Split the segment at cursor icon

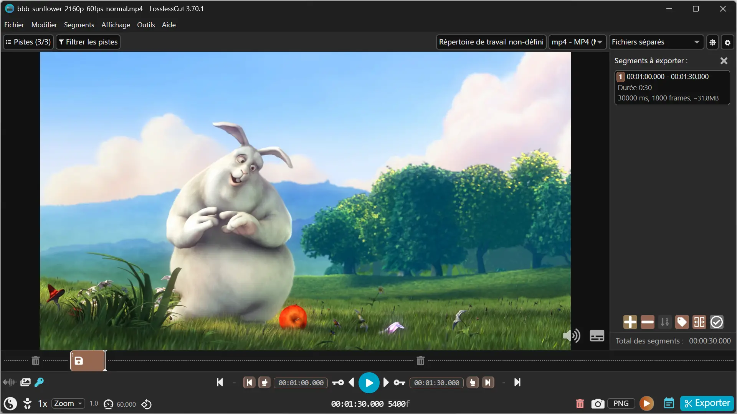click(699, 322)
